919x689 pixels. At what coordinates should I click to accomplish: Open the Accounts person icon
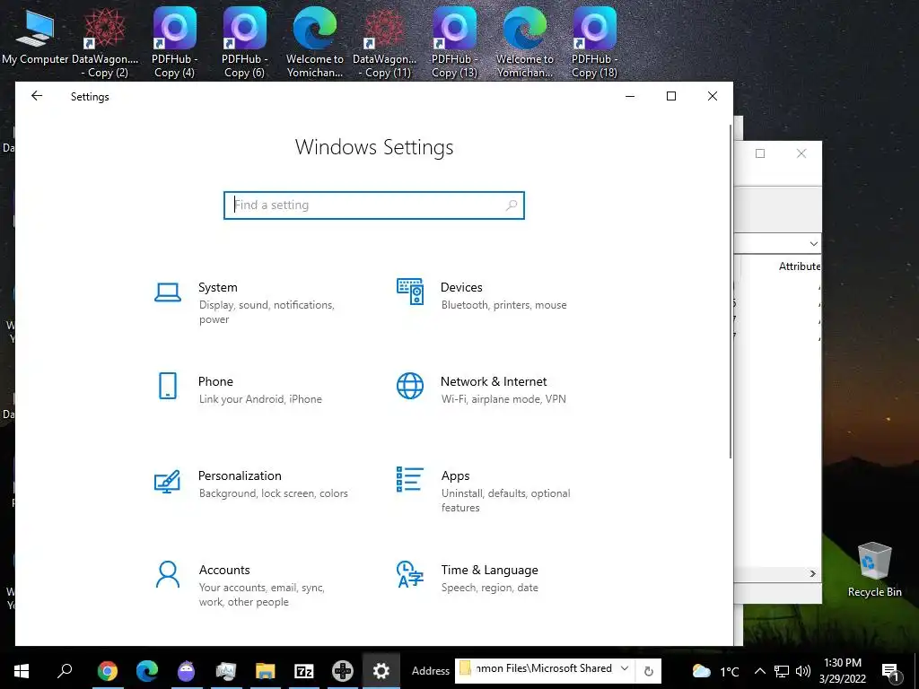tap(168, 574)
